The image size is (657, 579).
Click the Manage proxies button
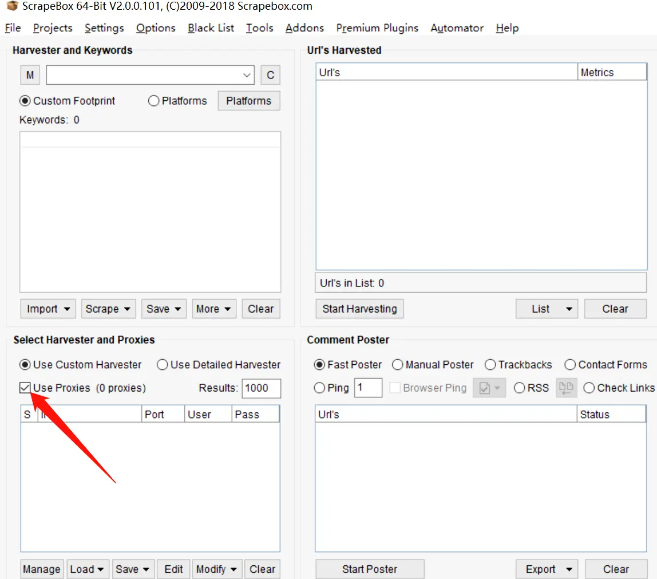pos(41,569)
